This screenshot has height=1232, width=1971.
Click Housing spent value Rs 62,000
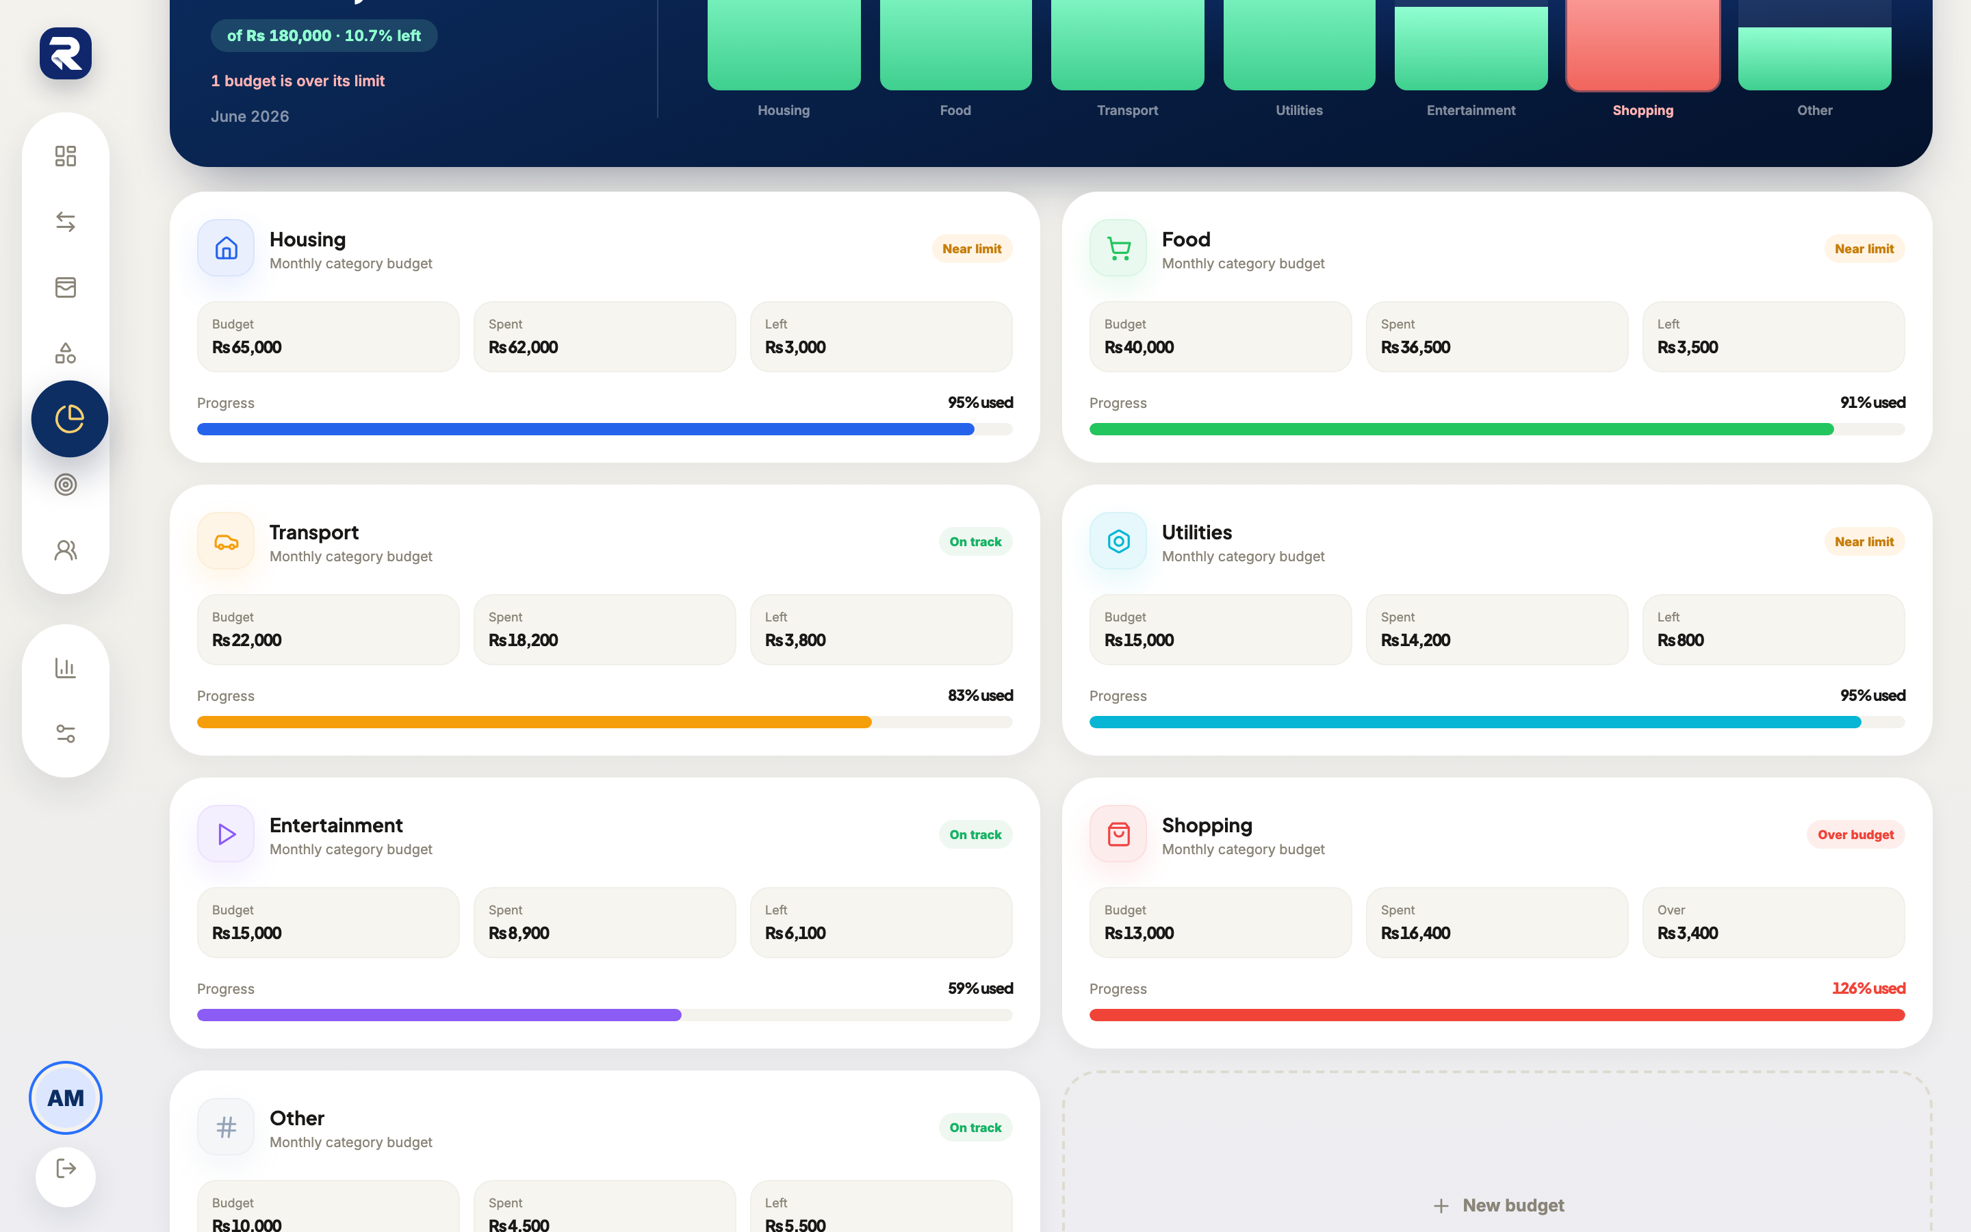[523, 347]
